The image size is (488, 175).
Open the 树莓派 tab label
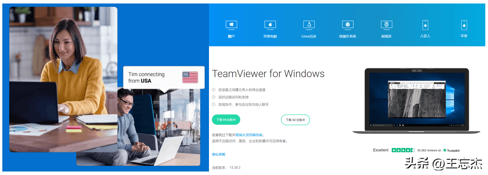click(x=386, y=36)
